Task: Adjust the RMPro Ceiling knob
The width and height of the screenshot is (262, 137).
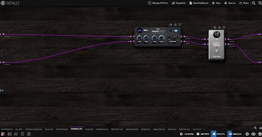Action: [x=161, y=38]
